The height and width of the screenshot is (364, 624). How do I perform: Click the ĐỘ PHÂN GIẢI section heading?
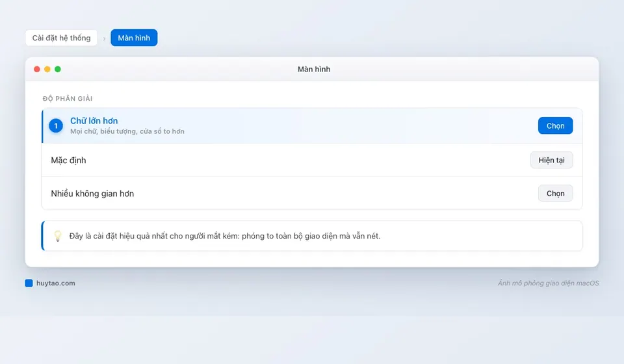click(x=68, y=98)
